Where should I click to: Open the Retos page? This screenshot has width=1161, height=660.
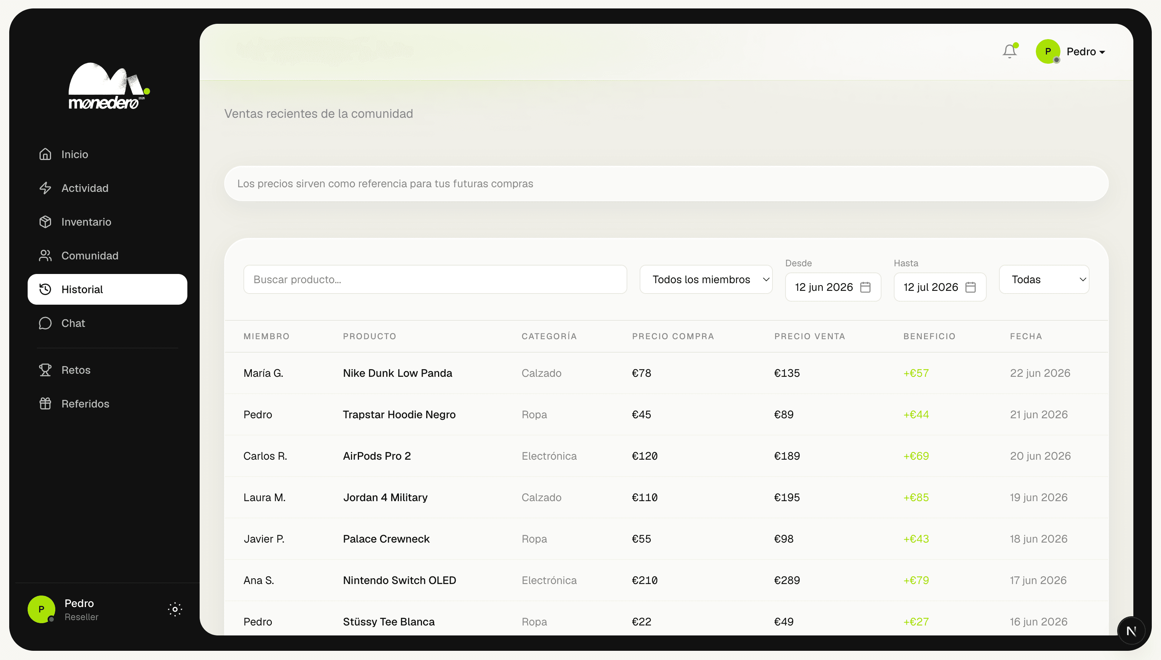point(107,370)
